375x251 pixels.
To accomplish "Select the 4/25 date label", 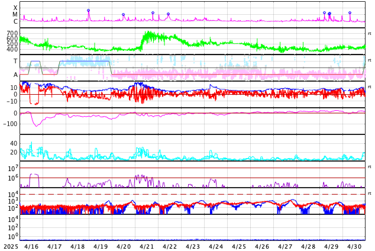I will 239,246.
